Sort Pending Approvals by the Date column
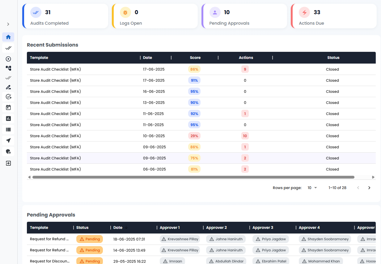Viewport: 381px width, 264px height. [x=118, y=228]
